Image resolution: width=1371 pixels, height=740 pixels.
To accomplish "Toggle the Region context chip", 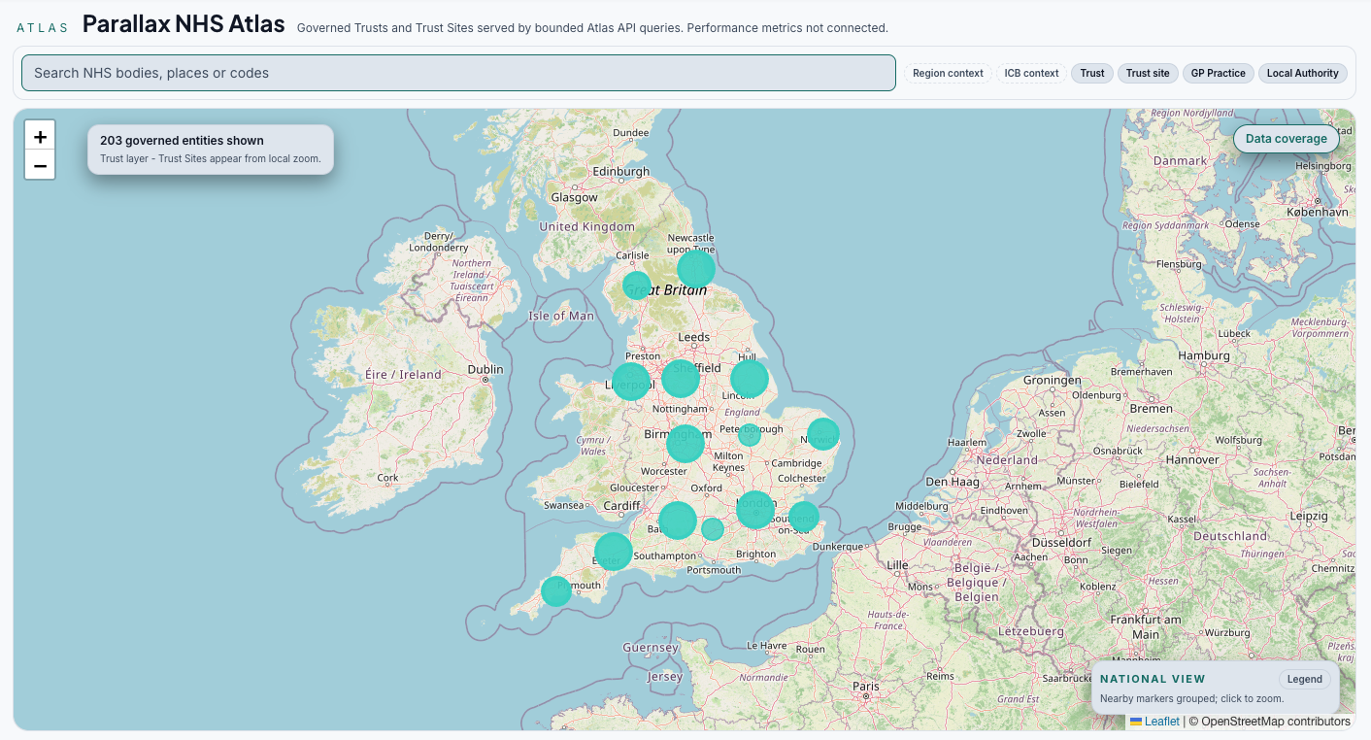I will click(x=948, y=73).
